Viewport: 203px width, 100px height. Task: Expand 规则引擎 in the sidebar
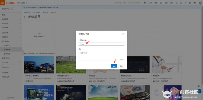click(x=11, y=23)
